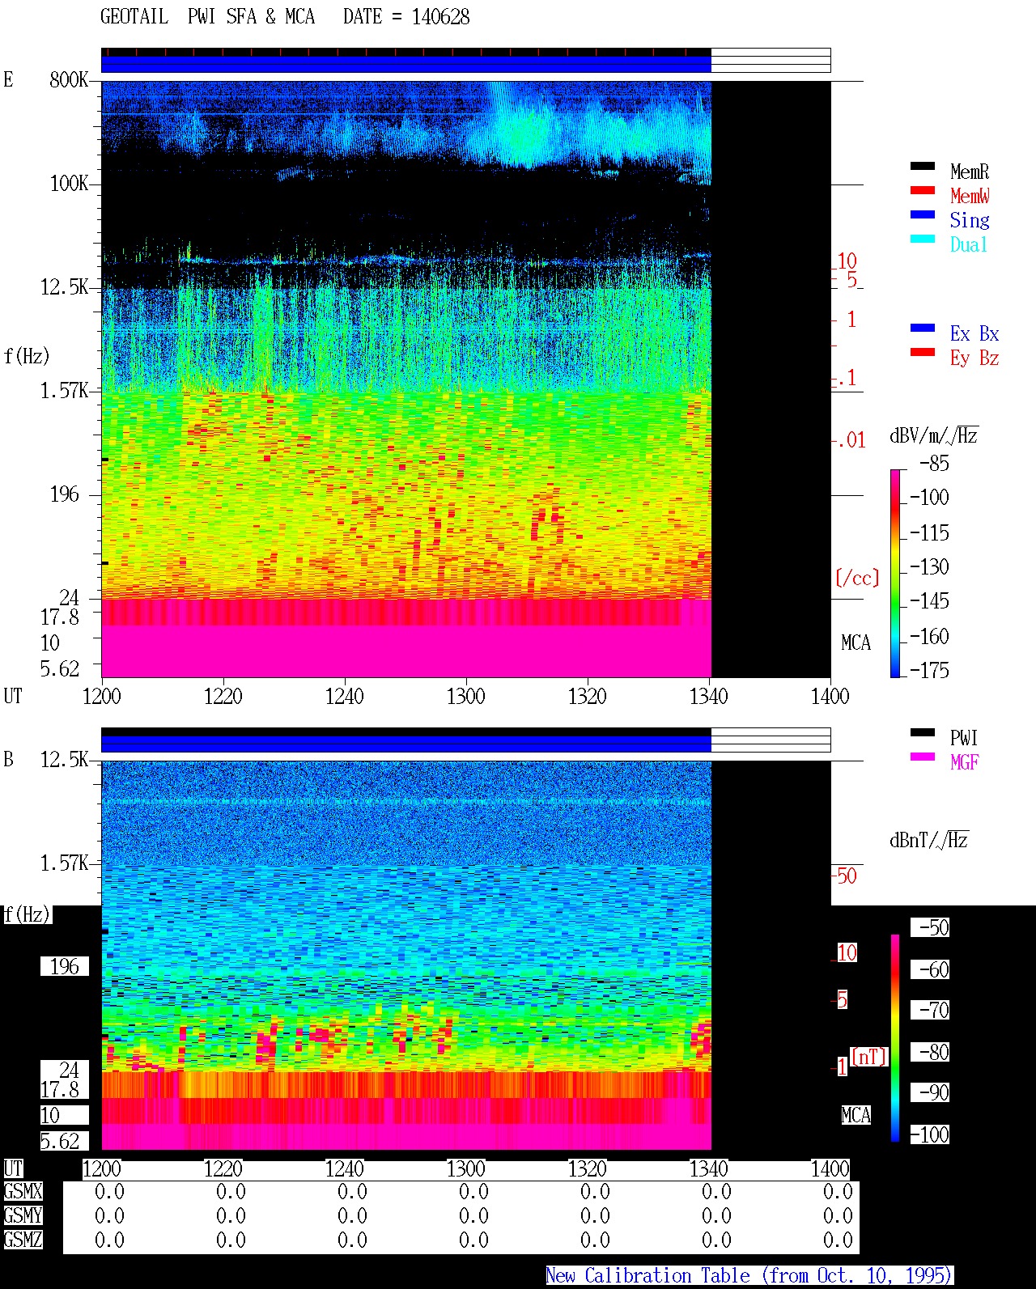The height and width of the screenshot is (1289, 1036).
Task: Select the red [/cc] density unit label
Action: [857, 578]
